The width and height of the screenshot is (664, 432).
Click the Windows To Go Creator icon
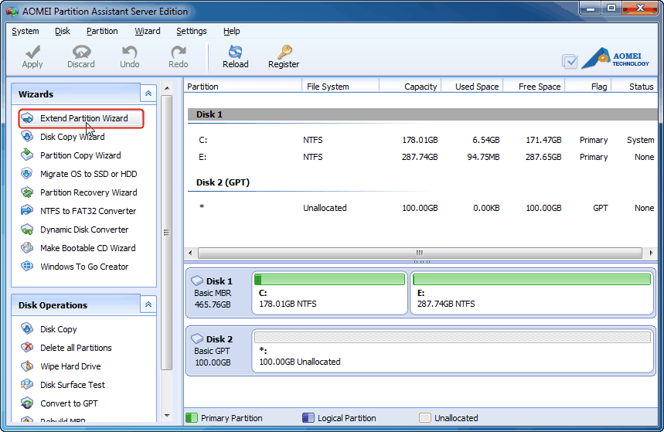(27, 267)
